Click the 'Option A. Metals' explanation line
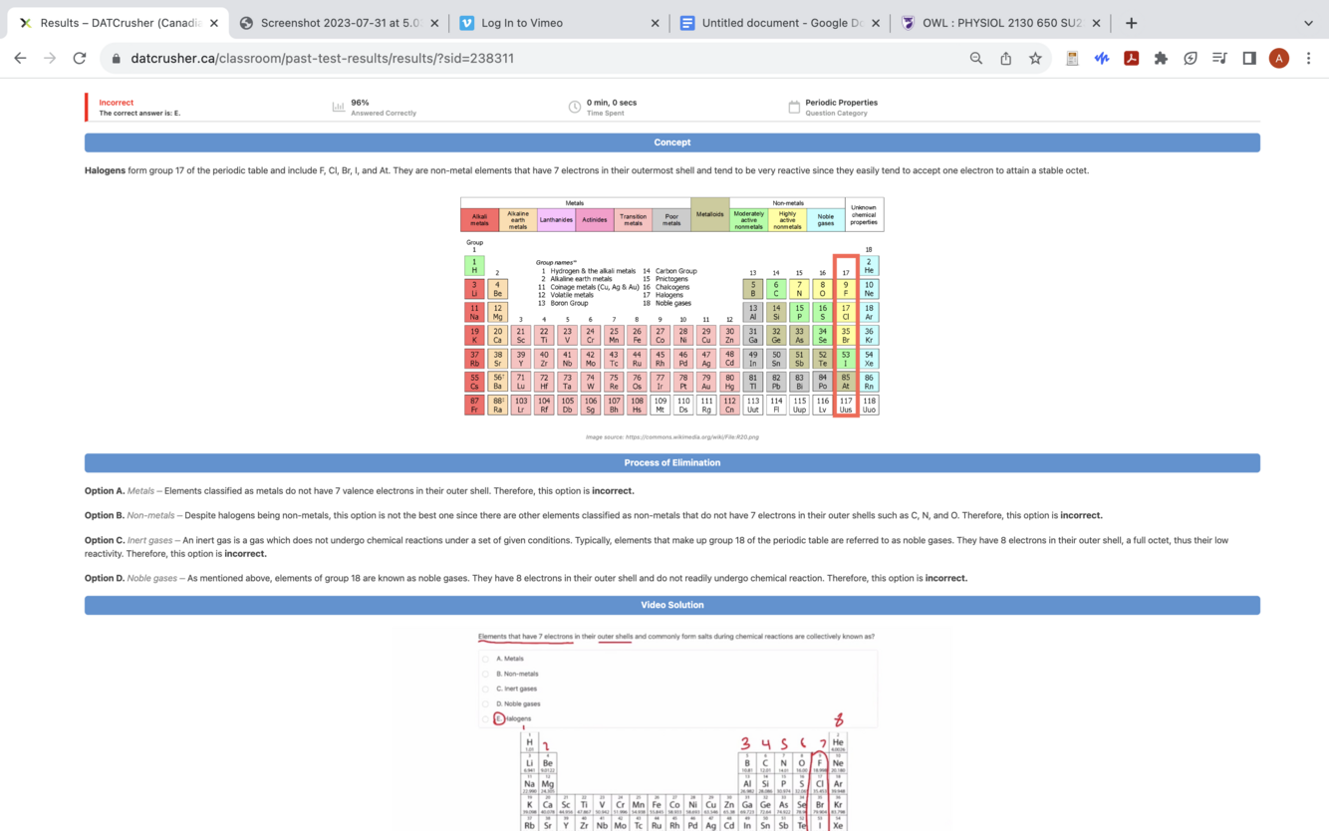The height and width of the screenshot is (831, 1329). tap(360, 491)
